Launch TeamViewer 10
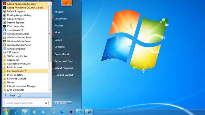 [26, 30]
